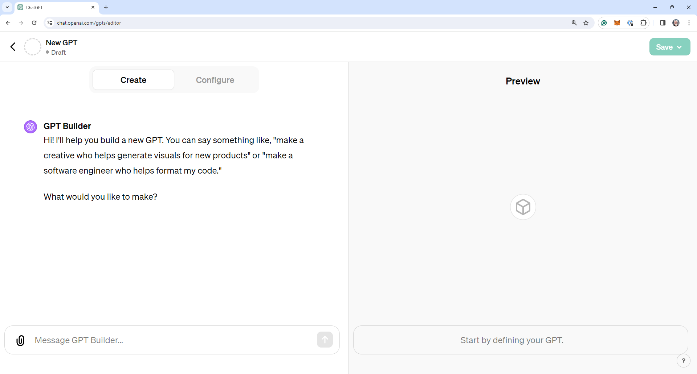Image resolution: width=697 pixels, height=374 pixels.
Task: Select the ChatGPT browser tab
Action: [56, 7]
